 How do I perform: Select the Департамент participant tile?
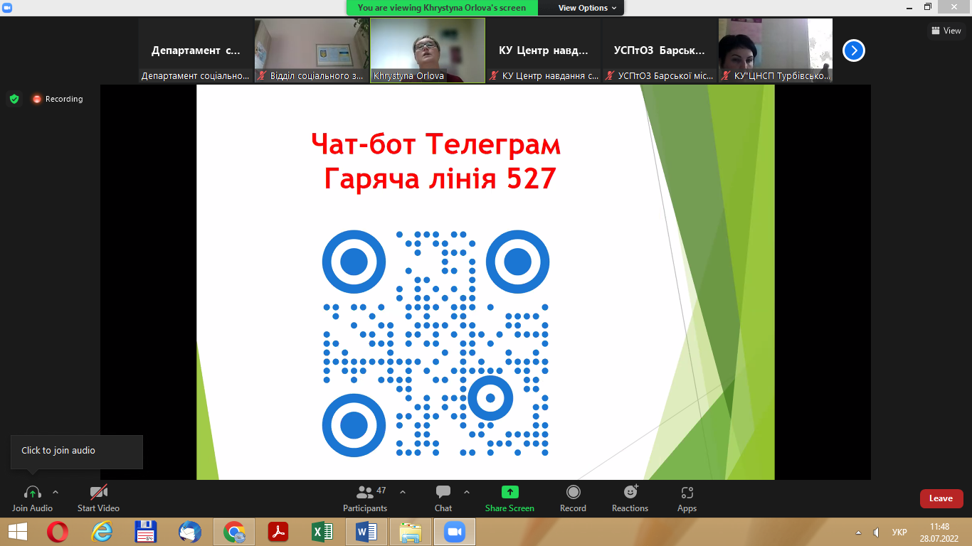click(196, 50)
